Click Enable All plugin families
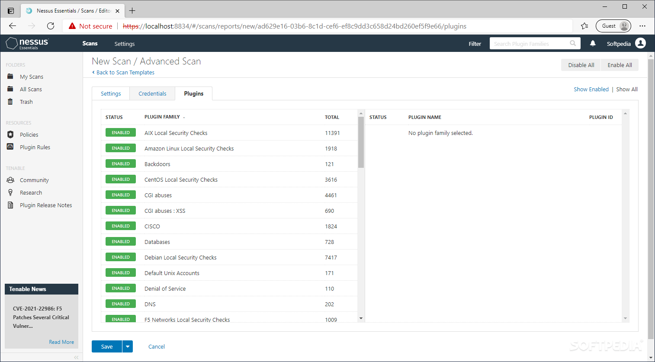Viewport: 655px width, 362px height. point(620,64)
